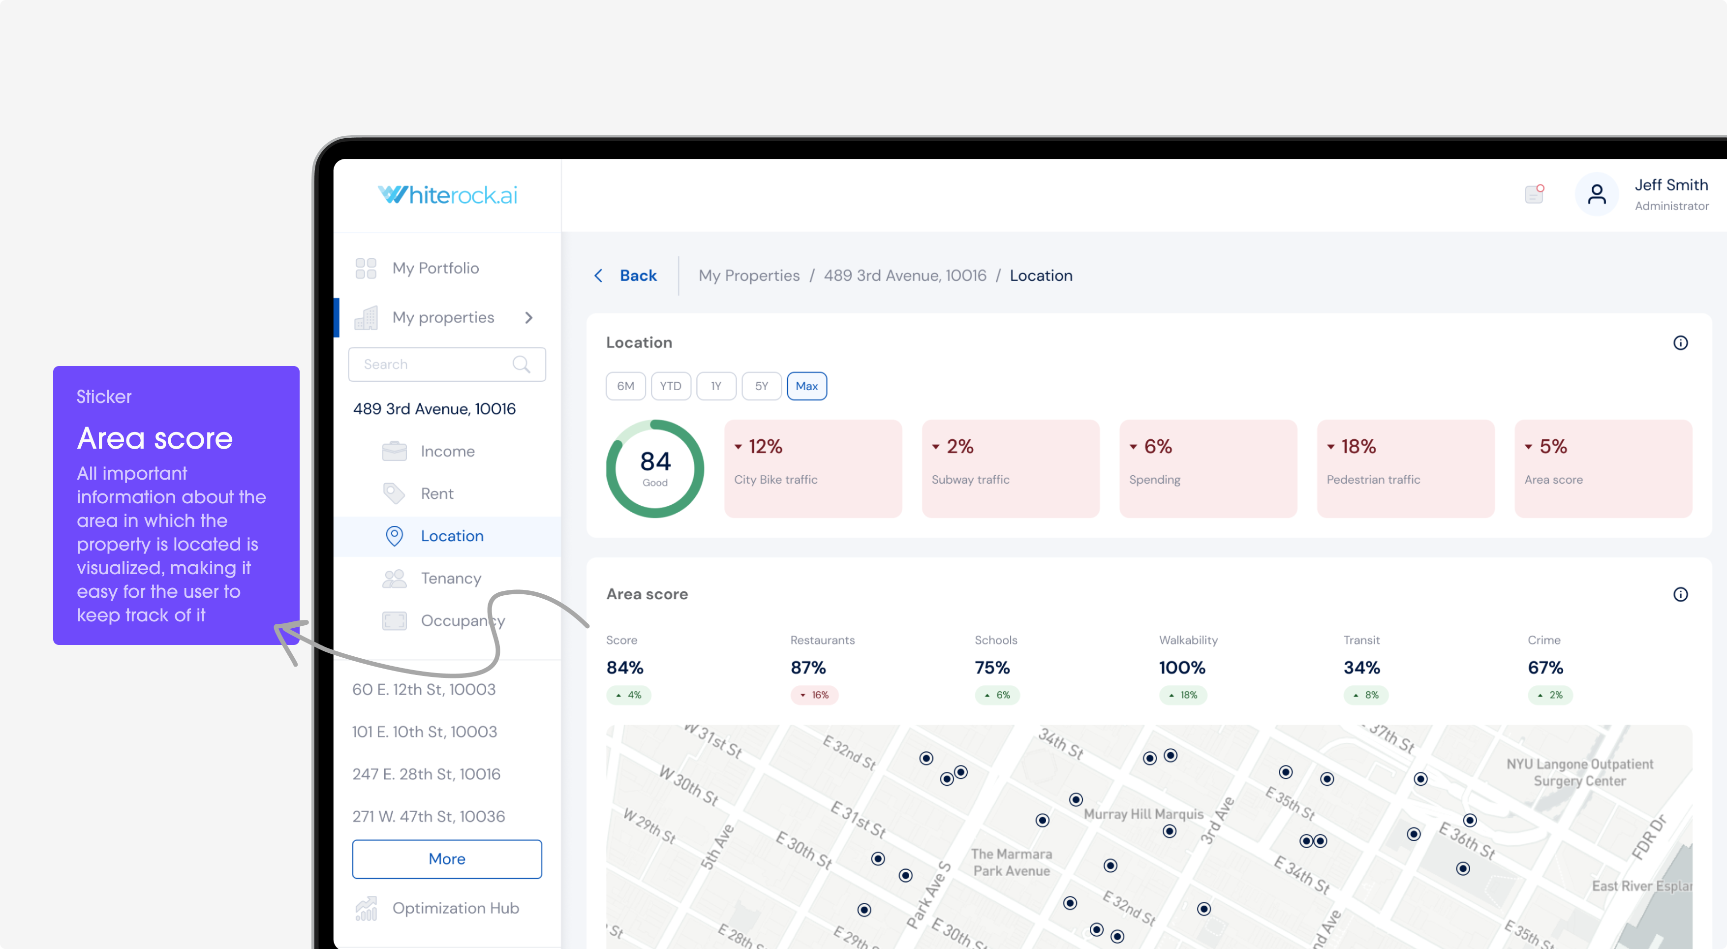The height and width of the screenshot is (949, 1727).
Task: Select the 5Y time range
Action: [x=762, y=386]
